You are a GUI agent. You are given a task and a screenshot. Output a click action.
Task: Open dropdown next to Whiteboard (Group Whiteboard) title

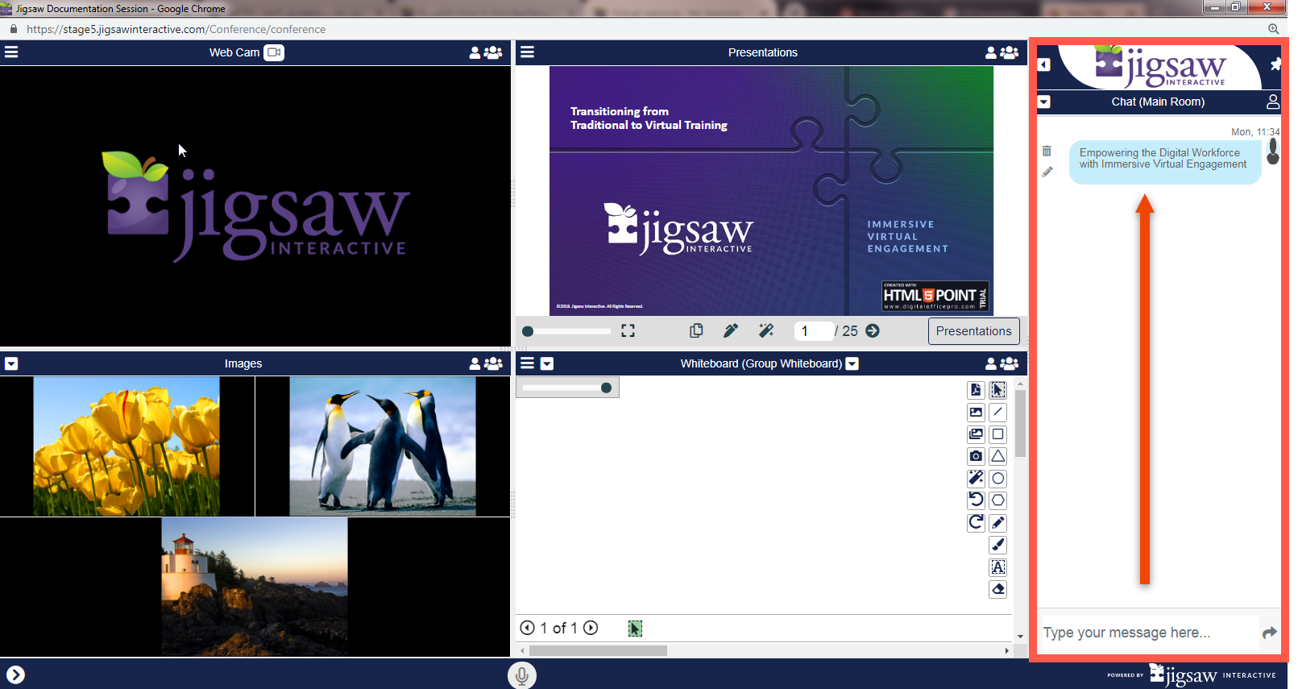[x=852, y=363]
